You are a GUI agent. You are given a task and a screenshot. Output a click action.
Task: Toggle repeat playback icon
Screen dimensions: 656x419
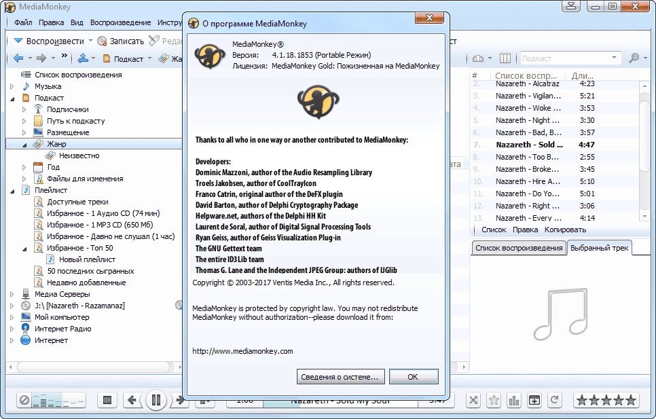point(554,400)
